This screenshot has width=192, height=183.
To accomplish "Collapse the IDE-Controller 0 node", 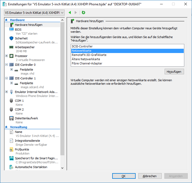I will [x=7, y=65].
